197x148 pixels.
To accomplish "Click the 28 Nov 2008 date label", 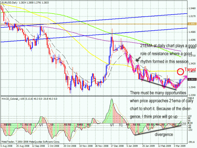I will [101, 146].
